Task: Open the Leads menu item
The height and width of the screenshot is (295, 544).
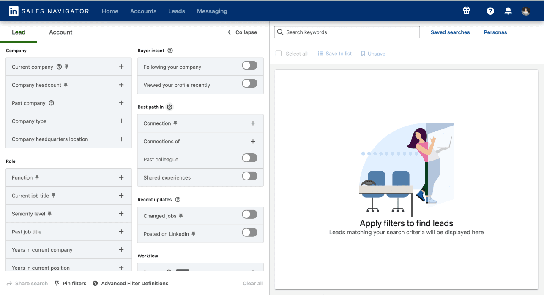Action: coord(176,11)
